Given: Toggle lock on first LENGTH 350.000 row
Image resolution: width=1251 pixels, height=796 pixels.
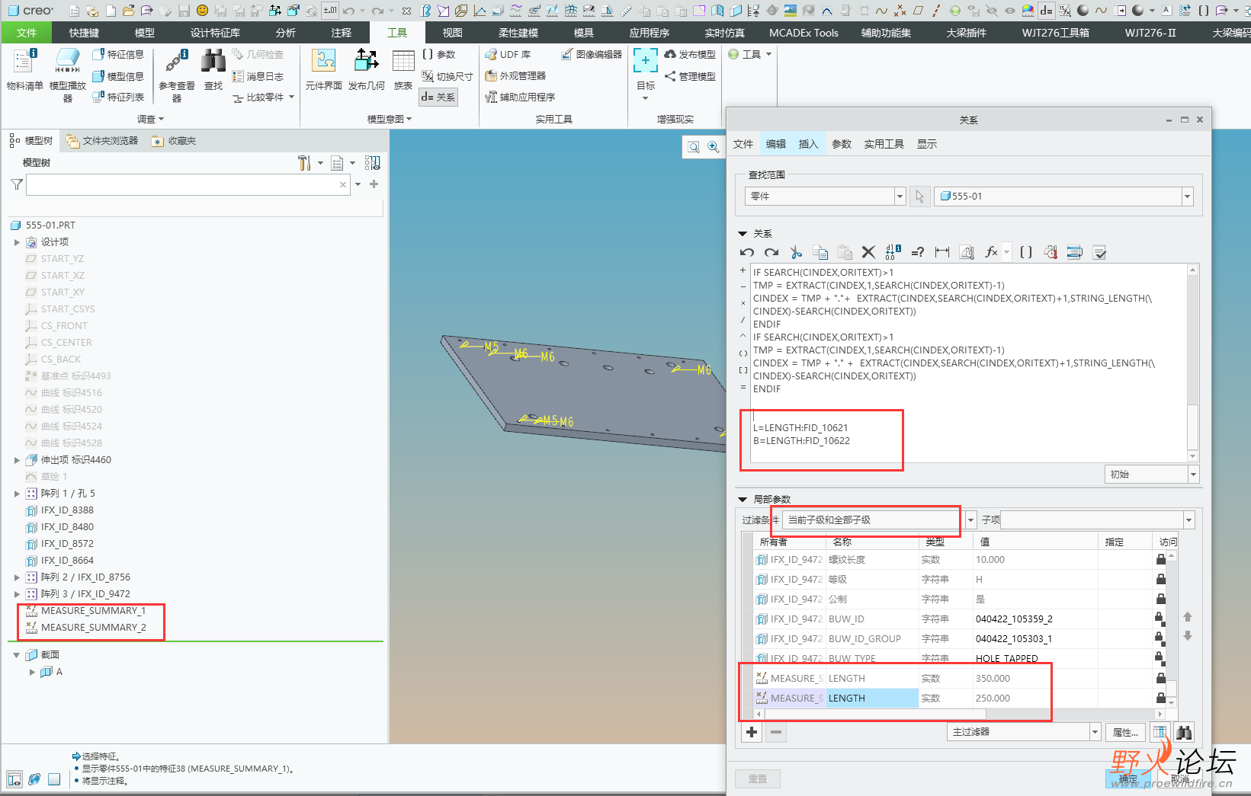Looking at the screenshot, I should tap(1160, 678).
